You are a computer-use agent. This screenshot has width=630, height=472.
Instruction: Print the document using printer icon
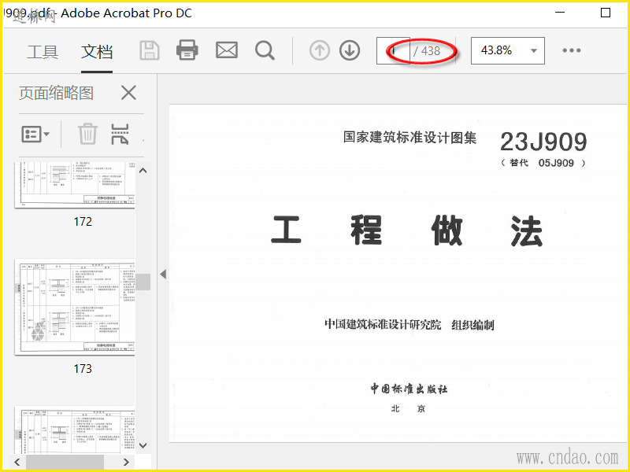tap(187, 50)
